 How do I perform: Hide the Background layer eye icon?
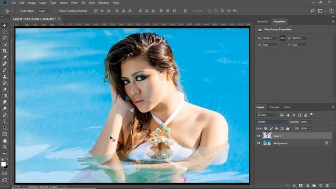click(x=259, y=143)
